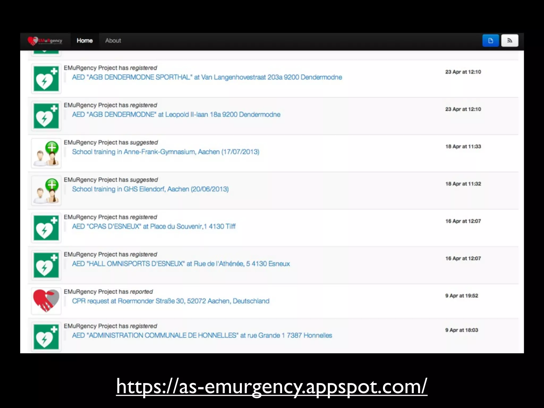Click timestamp "18 Apr at 11:33"
The width and height of the screenshot is (544, 408).
(x=463, y=147)
